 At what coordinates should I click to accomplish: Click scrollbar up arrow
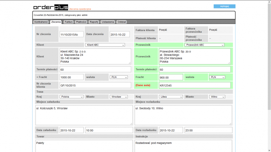(269, 2)
